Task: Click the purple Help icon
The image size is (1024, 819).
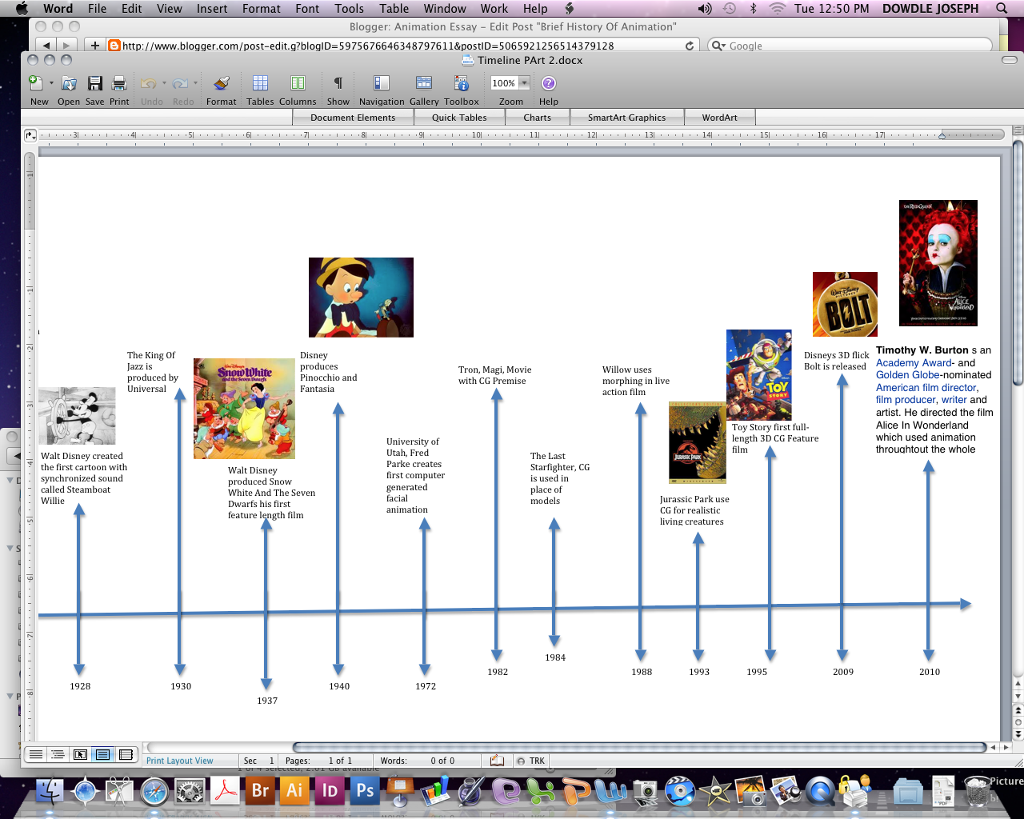Action: tap(549, 83)
